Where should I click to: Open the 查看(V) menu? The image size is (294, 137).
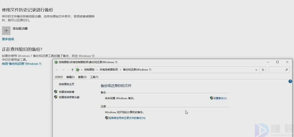coord(82,77)
